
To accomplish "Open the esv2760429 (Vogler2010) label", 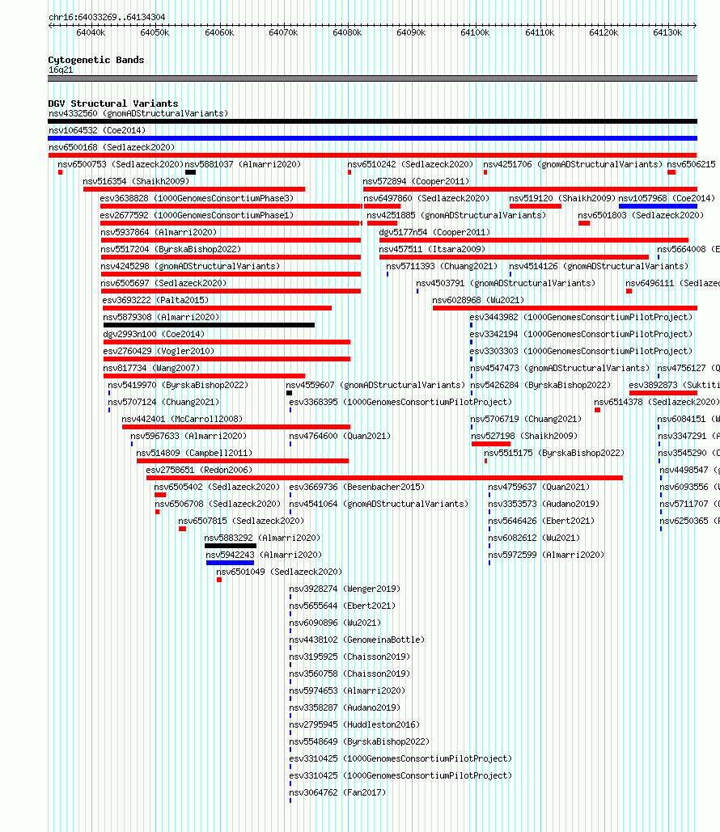I will point(159,351).
